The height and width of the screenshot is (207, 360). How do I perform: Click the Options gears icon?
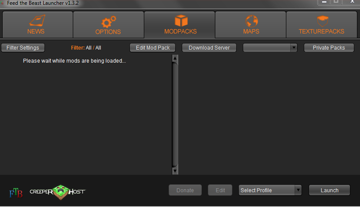(109, 22)
